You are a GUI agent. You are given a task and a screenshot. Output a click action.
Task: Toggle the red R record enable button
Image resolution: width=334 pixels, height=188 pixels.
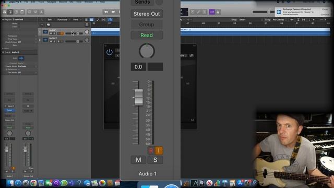151,151
